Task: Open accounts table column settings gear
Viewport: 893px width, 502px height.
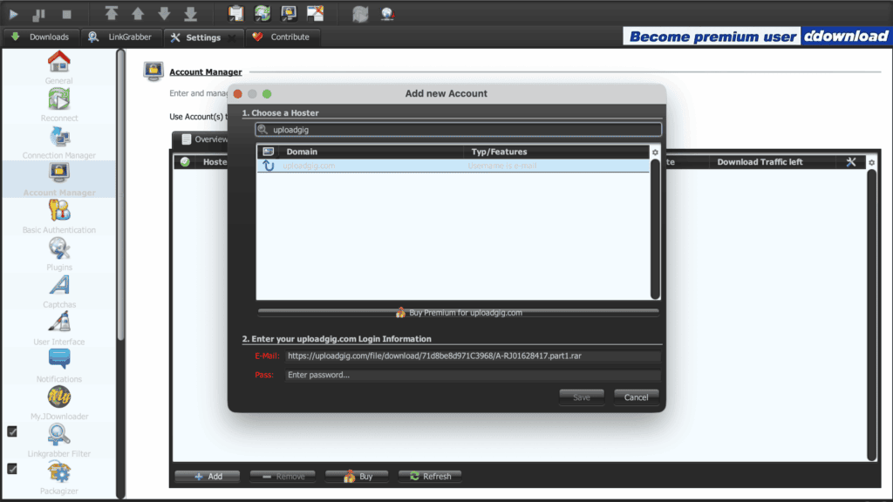Action: [871, 163]
